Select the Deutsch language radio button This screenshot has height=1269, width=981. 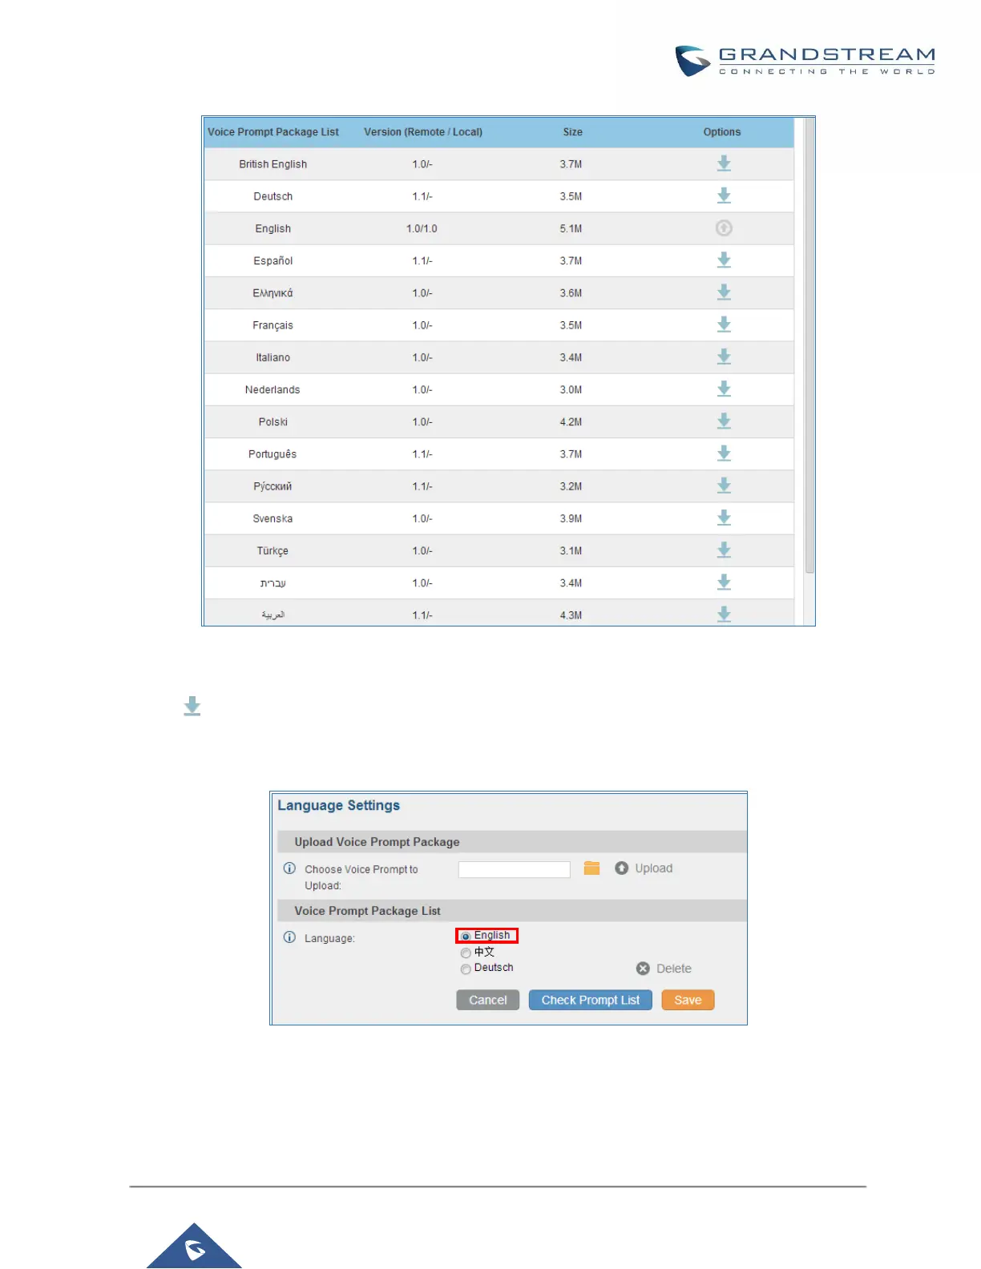tap(466, 969)
